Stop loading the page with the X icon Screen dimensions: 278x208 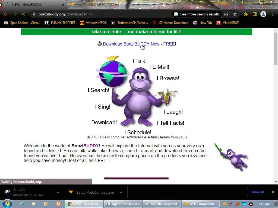click(23, 14)
